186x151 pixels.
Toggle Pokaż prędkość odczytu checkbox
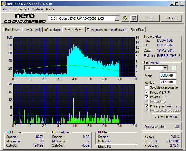(x=146, y=106)
